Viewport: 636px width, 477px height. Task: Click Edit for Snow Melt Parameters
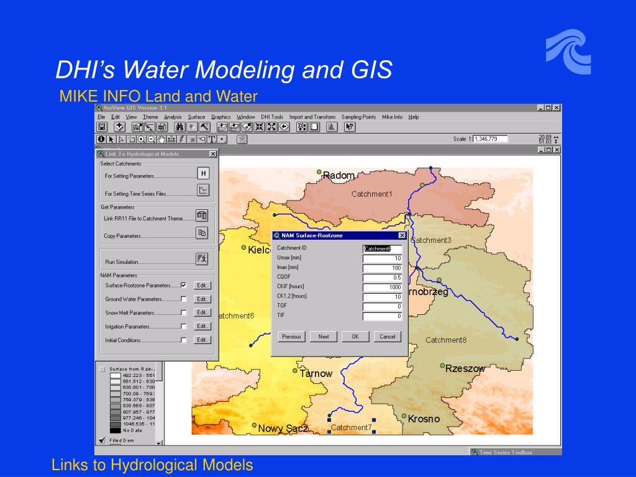(x=202, y=312)
